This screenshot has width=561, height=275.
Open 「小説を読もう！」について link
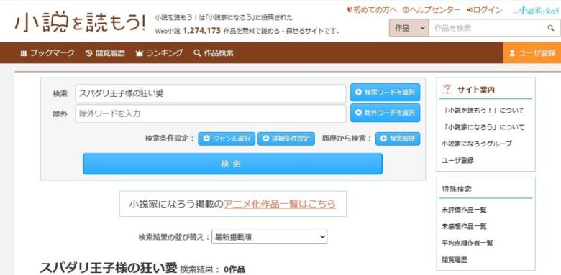coord(483,111)
